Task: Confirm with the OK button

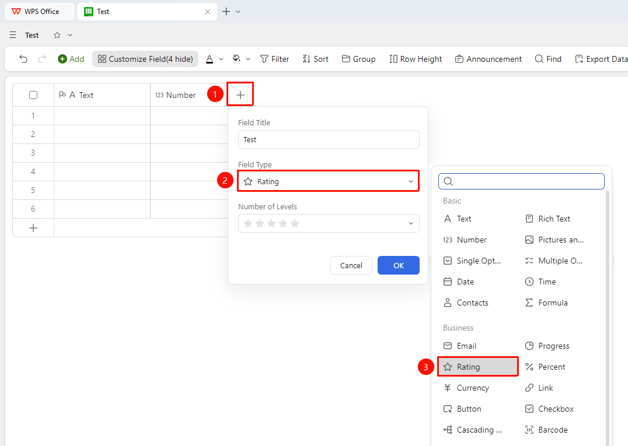Action: pos(399,266)
